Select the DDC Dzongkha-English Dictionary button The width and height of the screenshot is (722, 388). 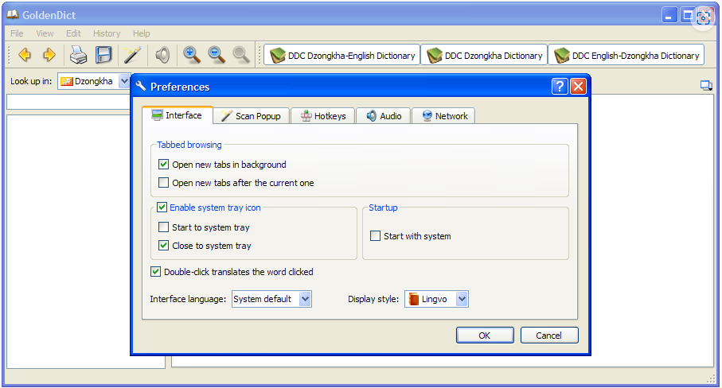342,56
